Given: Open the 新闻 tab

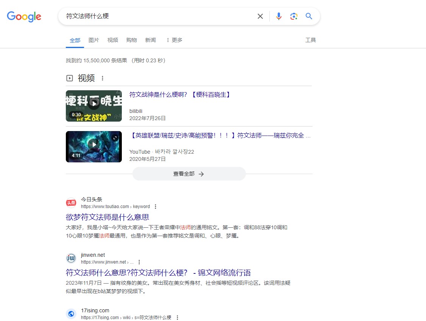Looking at the screenshot, I should (x=151, y=40).
